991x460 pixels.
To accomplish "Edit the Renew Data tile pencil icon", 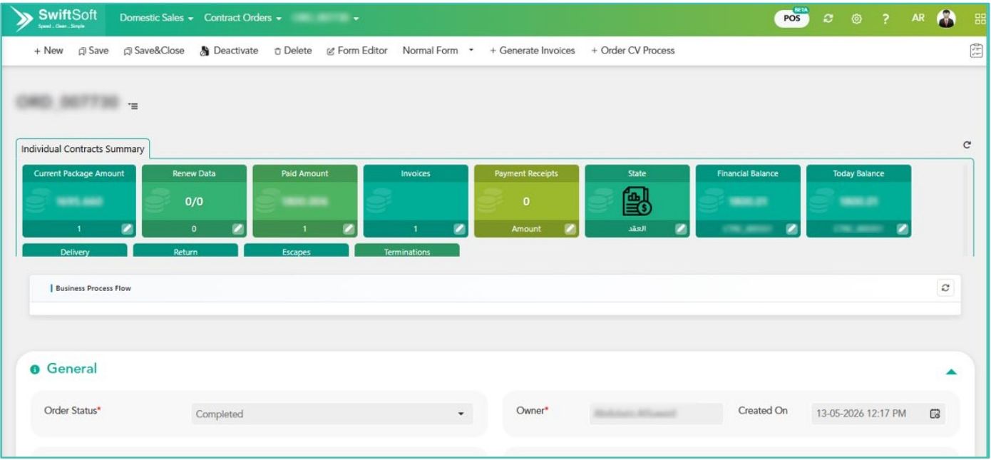I will click(x=239, y=229).
